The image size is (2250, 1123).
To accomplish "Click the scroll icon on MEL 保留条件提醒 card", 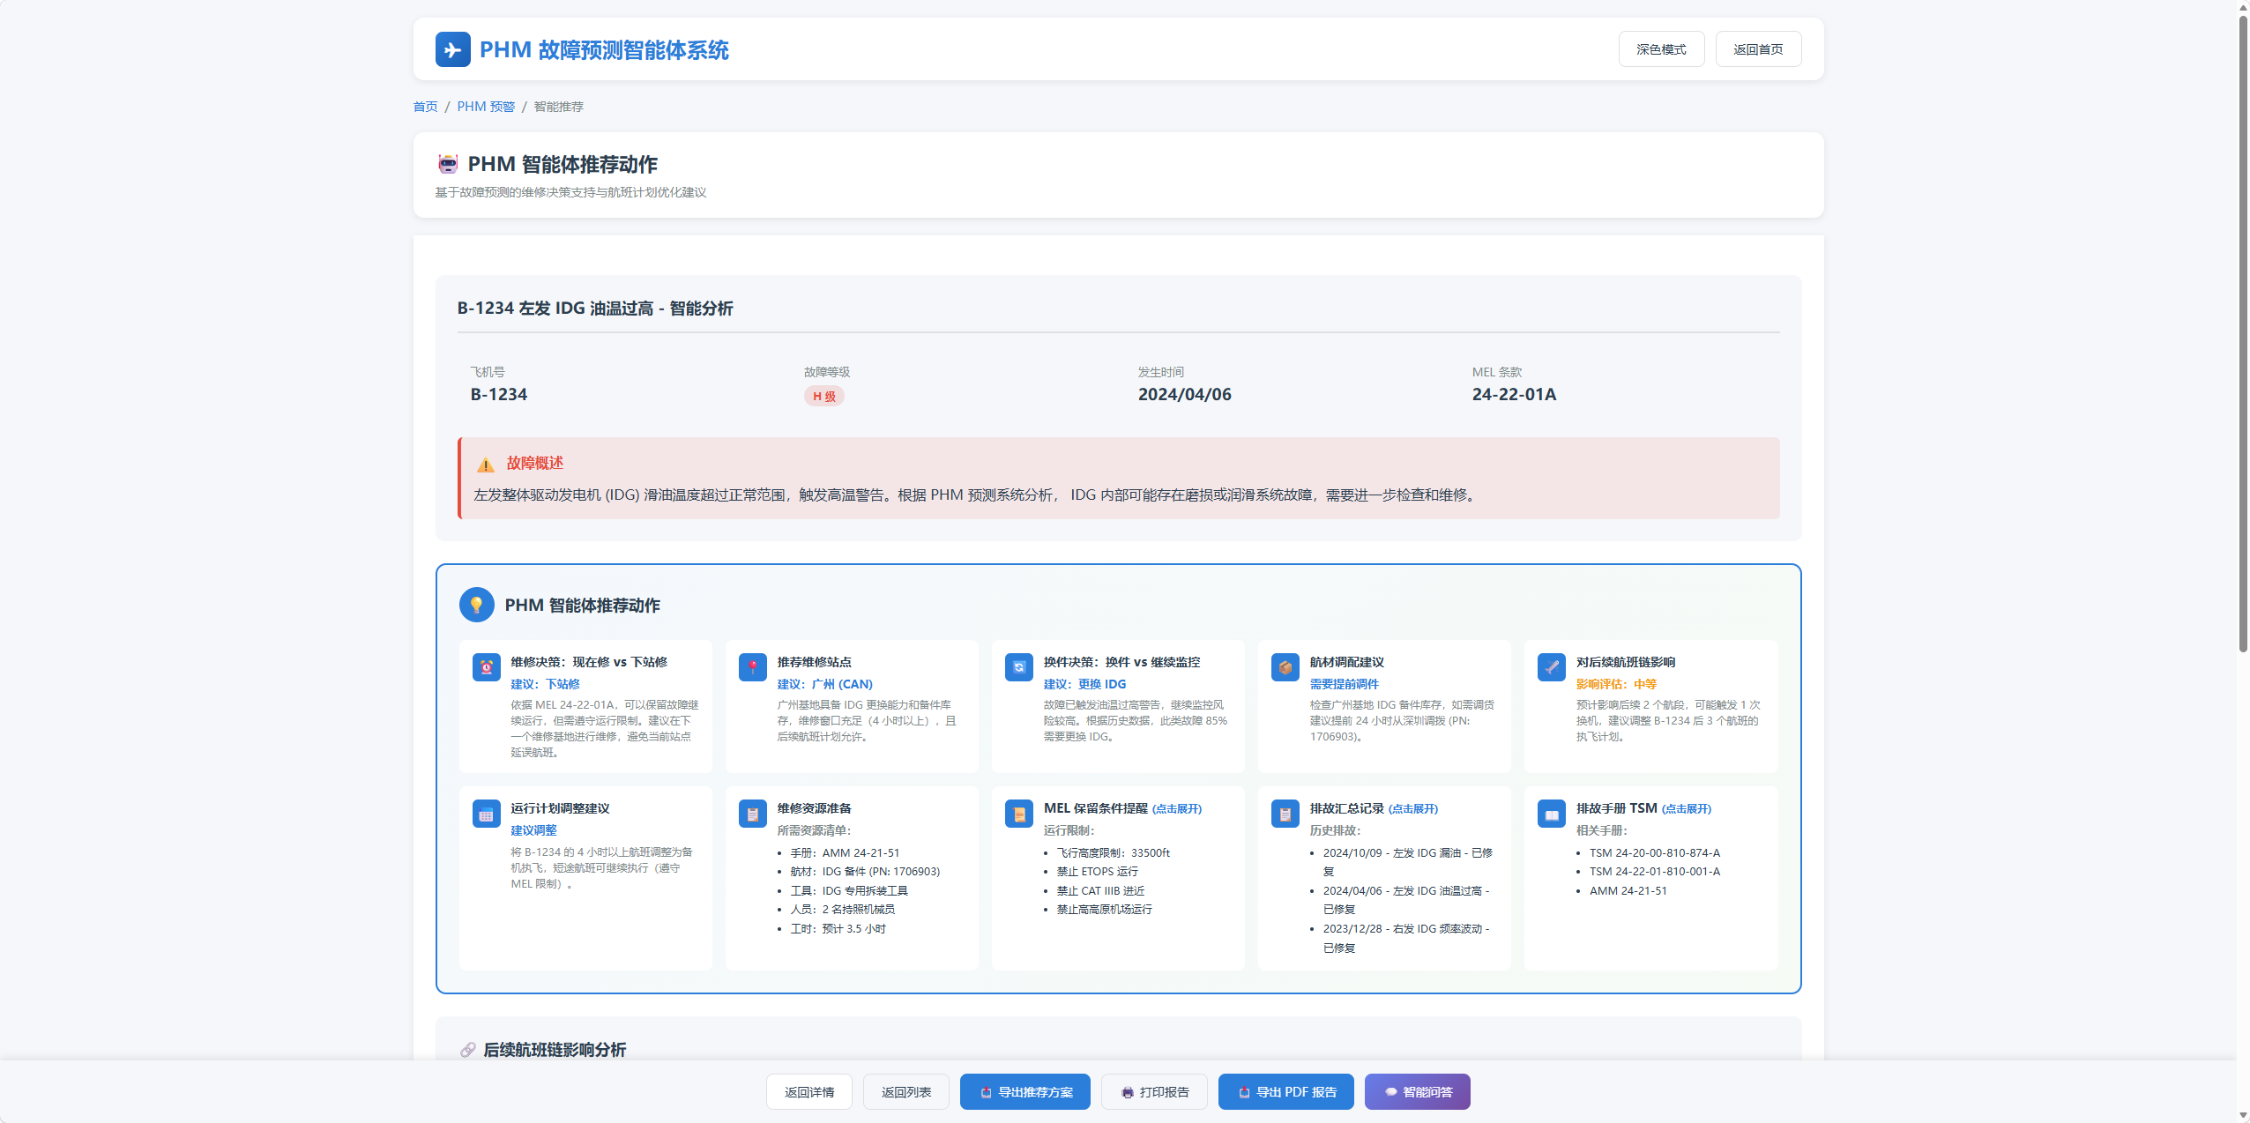I will coord(1018,814).
